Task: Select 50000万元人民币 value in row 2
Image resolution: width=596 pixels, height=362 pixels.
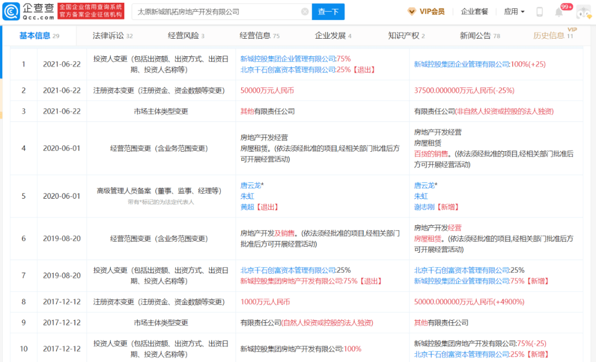Action: pyautogui.click(x=267, y=91)
